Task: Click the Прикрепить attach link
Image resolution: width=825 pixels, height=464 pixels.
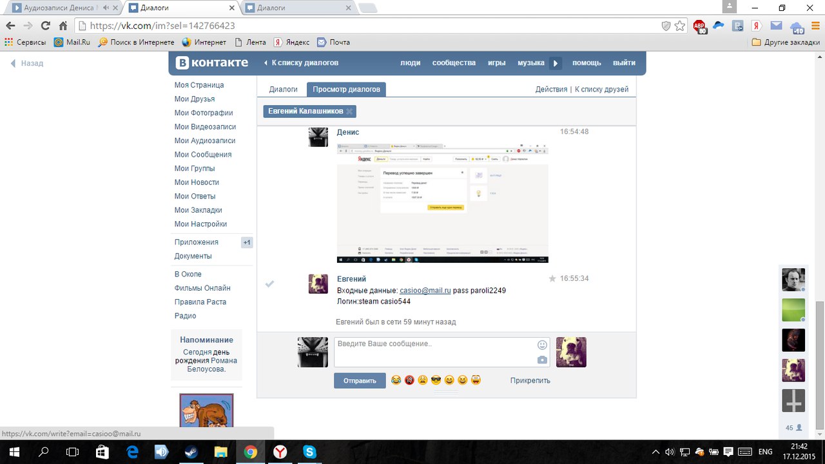Action: pyautogui.click(x=530, y=381)
